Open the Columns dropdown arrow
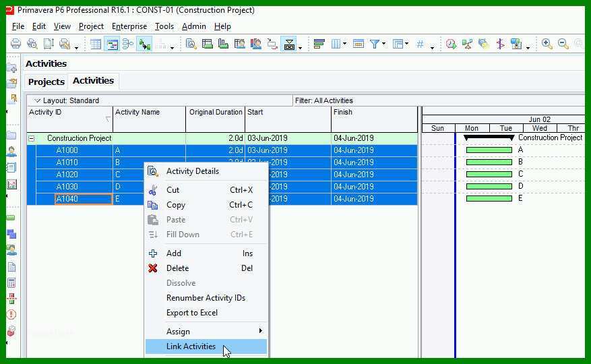Image resolution: width=591 pixels, height=364 pixels. click(x=344, y=44)
